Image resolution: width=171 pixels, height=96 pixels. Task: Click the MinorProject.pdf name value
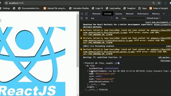point(105,74)
